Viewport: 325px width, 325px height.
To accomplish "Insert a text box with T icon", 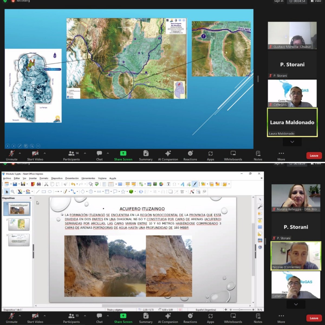I will click(168, 184).
